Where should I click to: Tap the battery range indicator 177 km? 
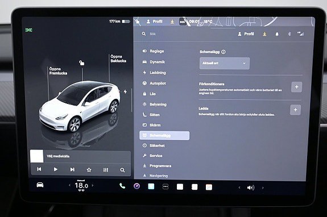point(119,21)
